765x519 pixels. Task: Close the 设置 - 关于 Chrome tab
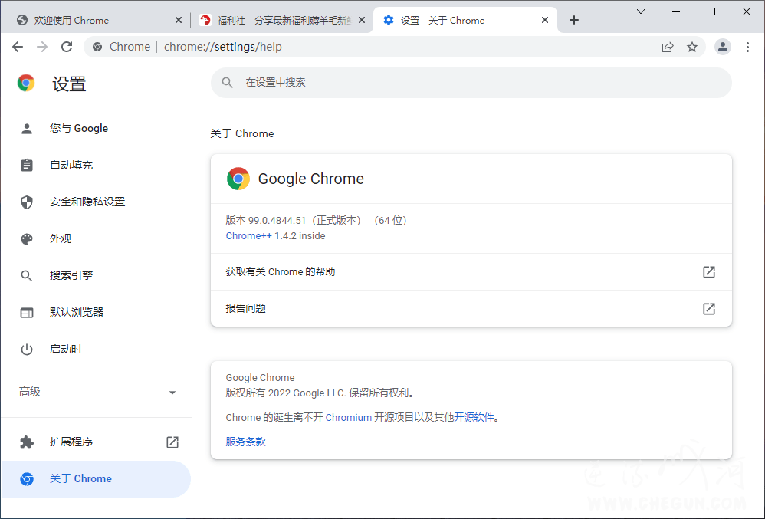(545, 20)
